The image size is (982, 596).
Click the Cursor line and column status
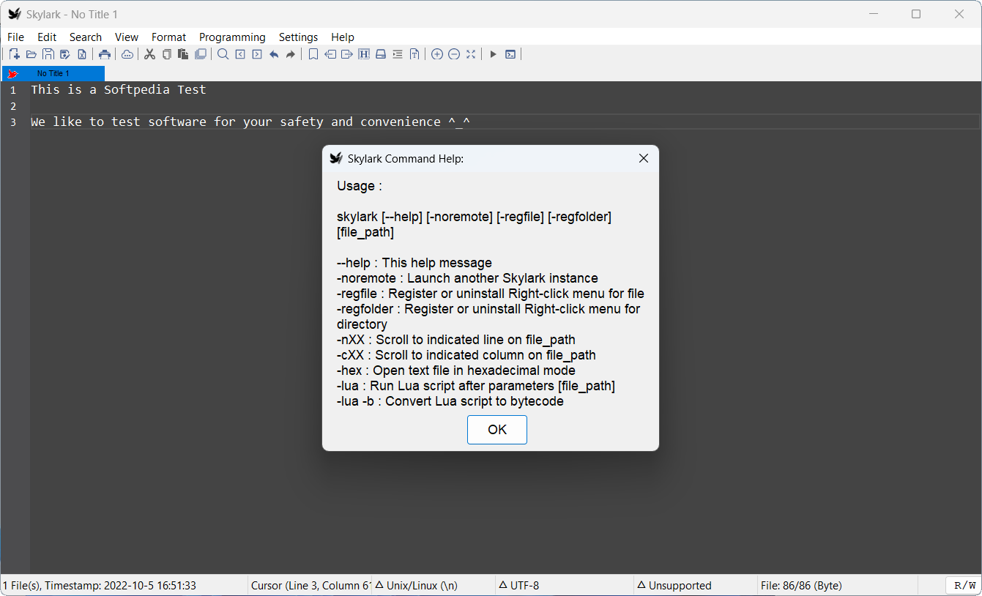tap(310, 586)
